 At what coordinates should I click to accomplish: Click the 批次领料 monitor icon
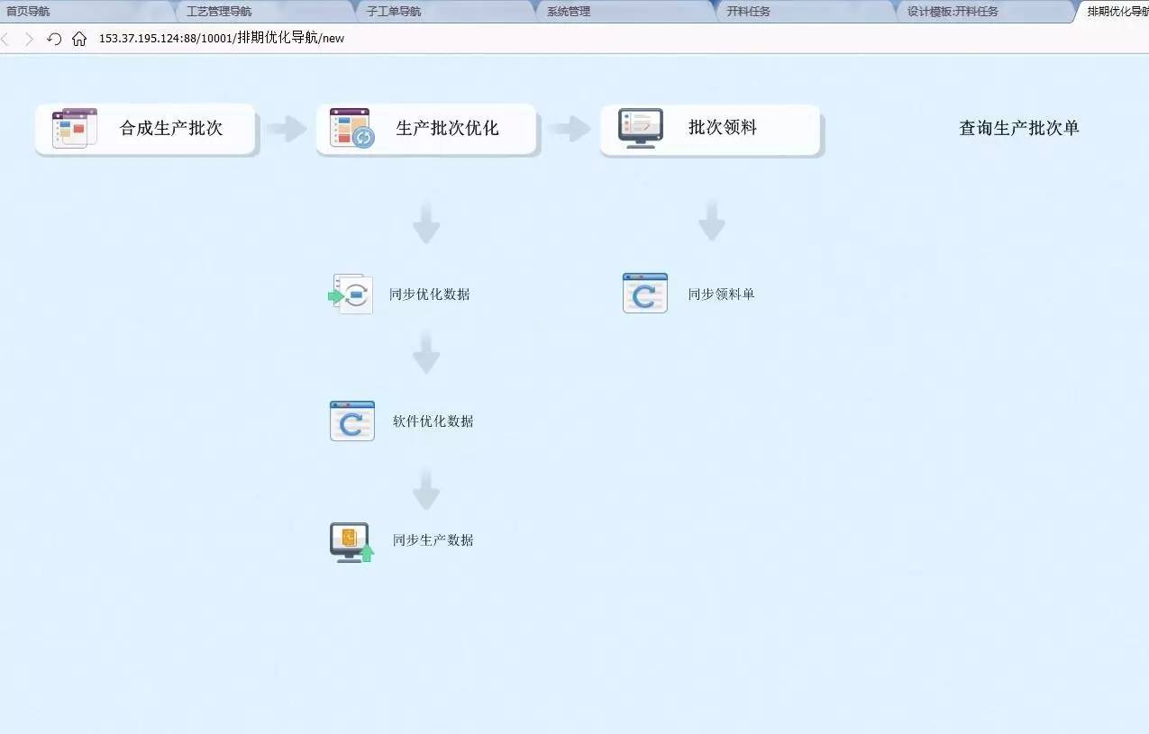641,128
